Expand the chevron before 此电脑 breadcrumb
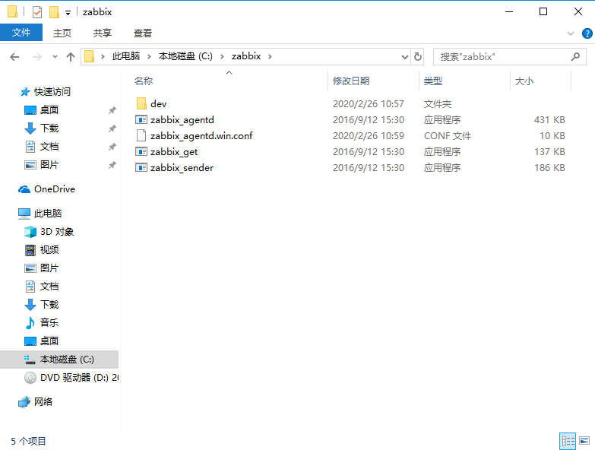The height and width of the screenshot is (450, 595). (103, 56)
